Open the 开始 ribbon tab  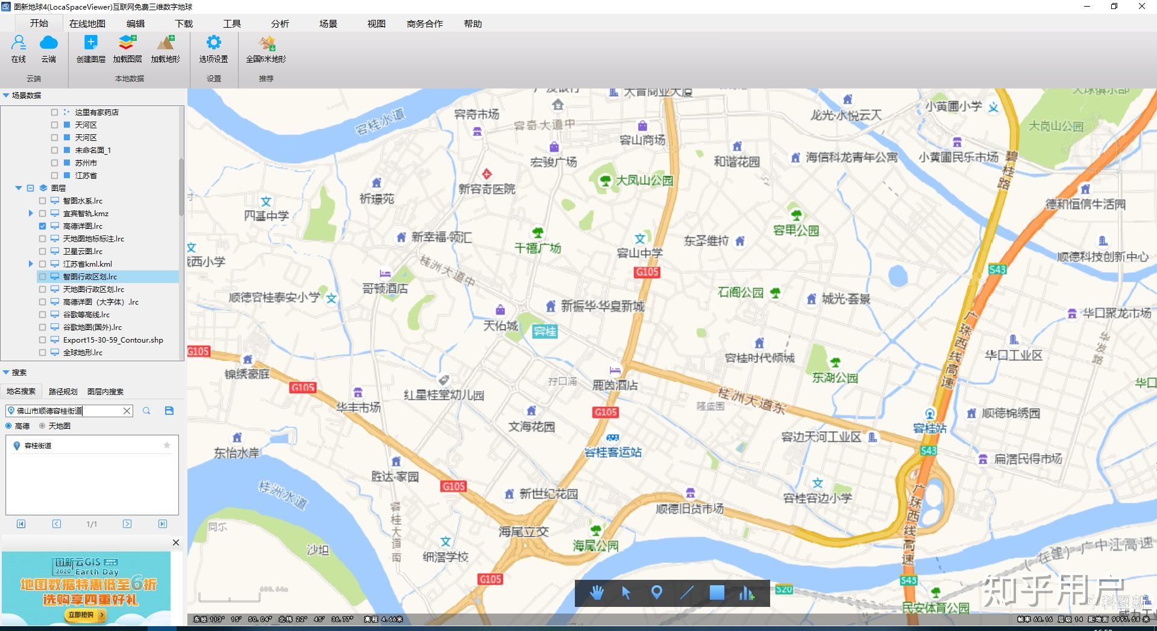tap(39, 23)
